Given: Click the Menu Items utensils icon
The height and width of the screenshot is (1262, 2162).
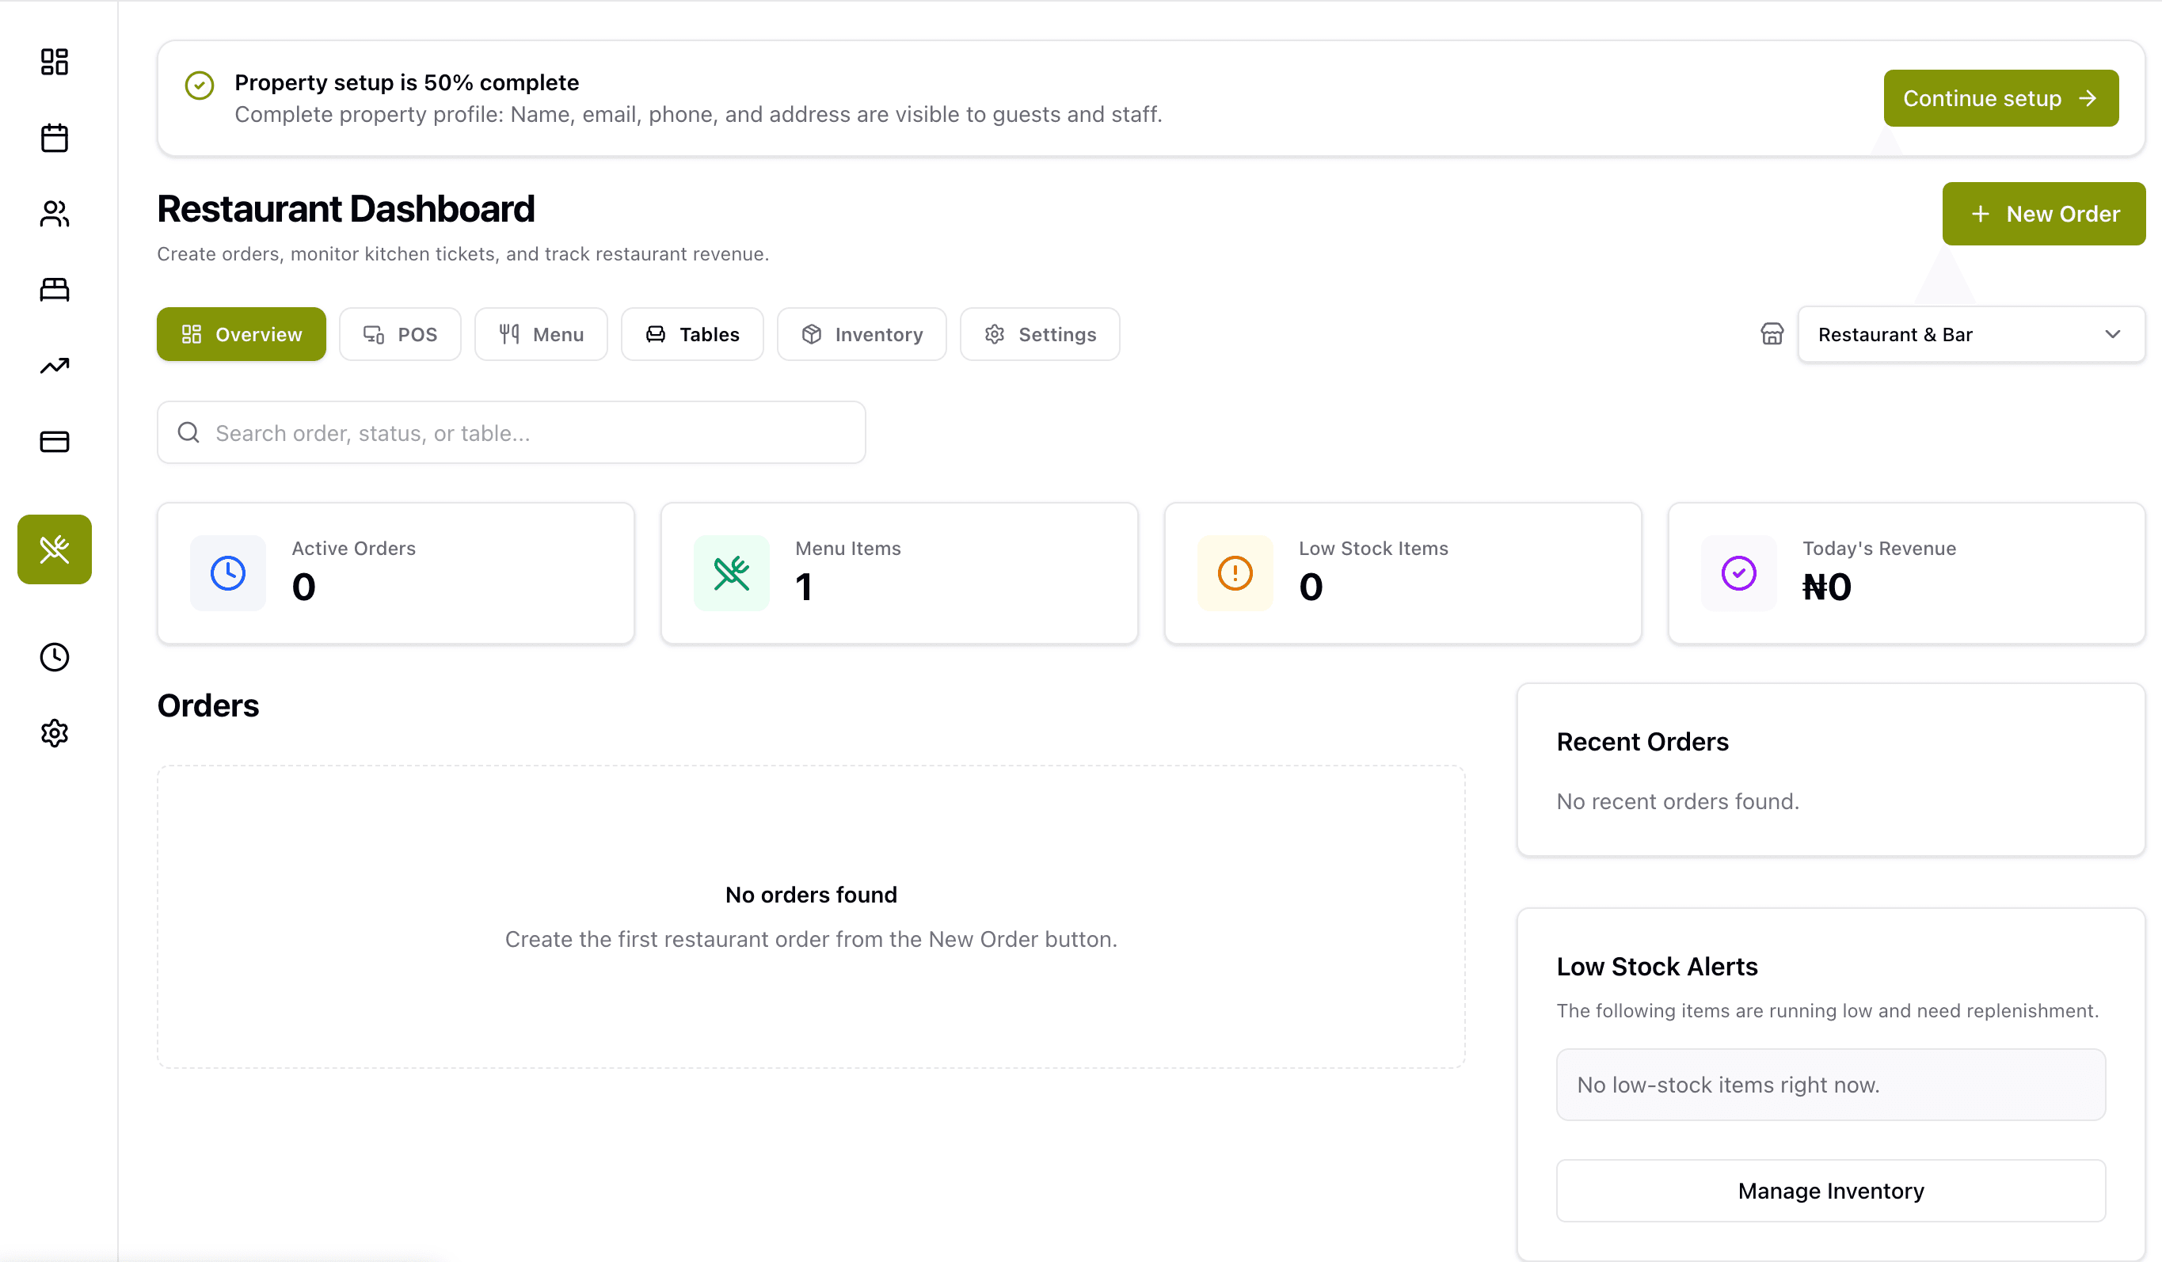Looking at the screenshot, I should [731, 573].
